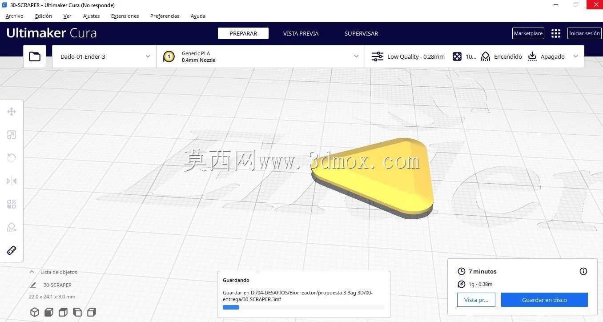
Task: Select the Mirror tool
Action: click(x=12, y=181)
